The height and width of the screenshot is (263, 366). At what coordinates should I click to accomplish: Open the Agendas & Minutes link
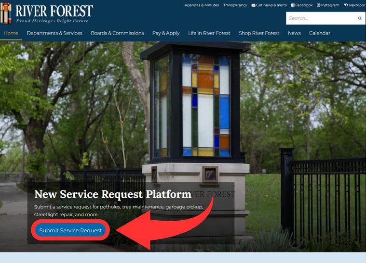(x=202, y=5)
